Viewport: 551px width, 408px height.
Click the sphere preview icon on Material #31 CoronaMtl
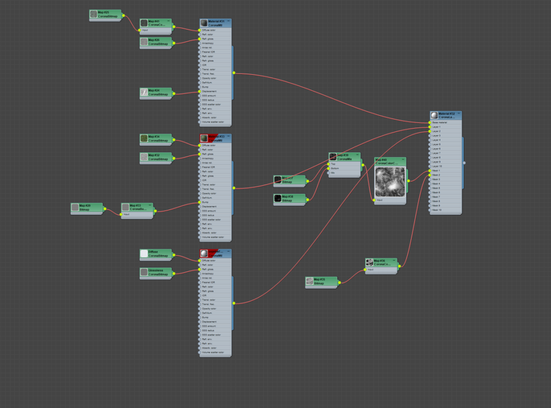[x=204, y=23]
